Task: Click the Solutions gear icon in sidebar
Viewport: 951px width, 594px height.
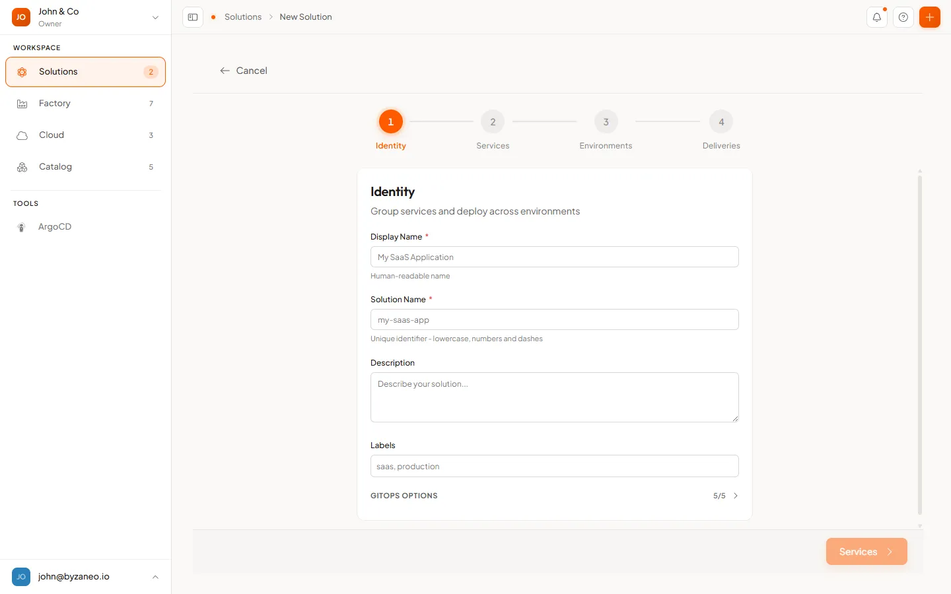Action: pos(22,72)
